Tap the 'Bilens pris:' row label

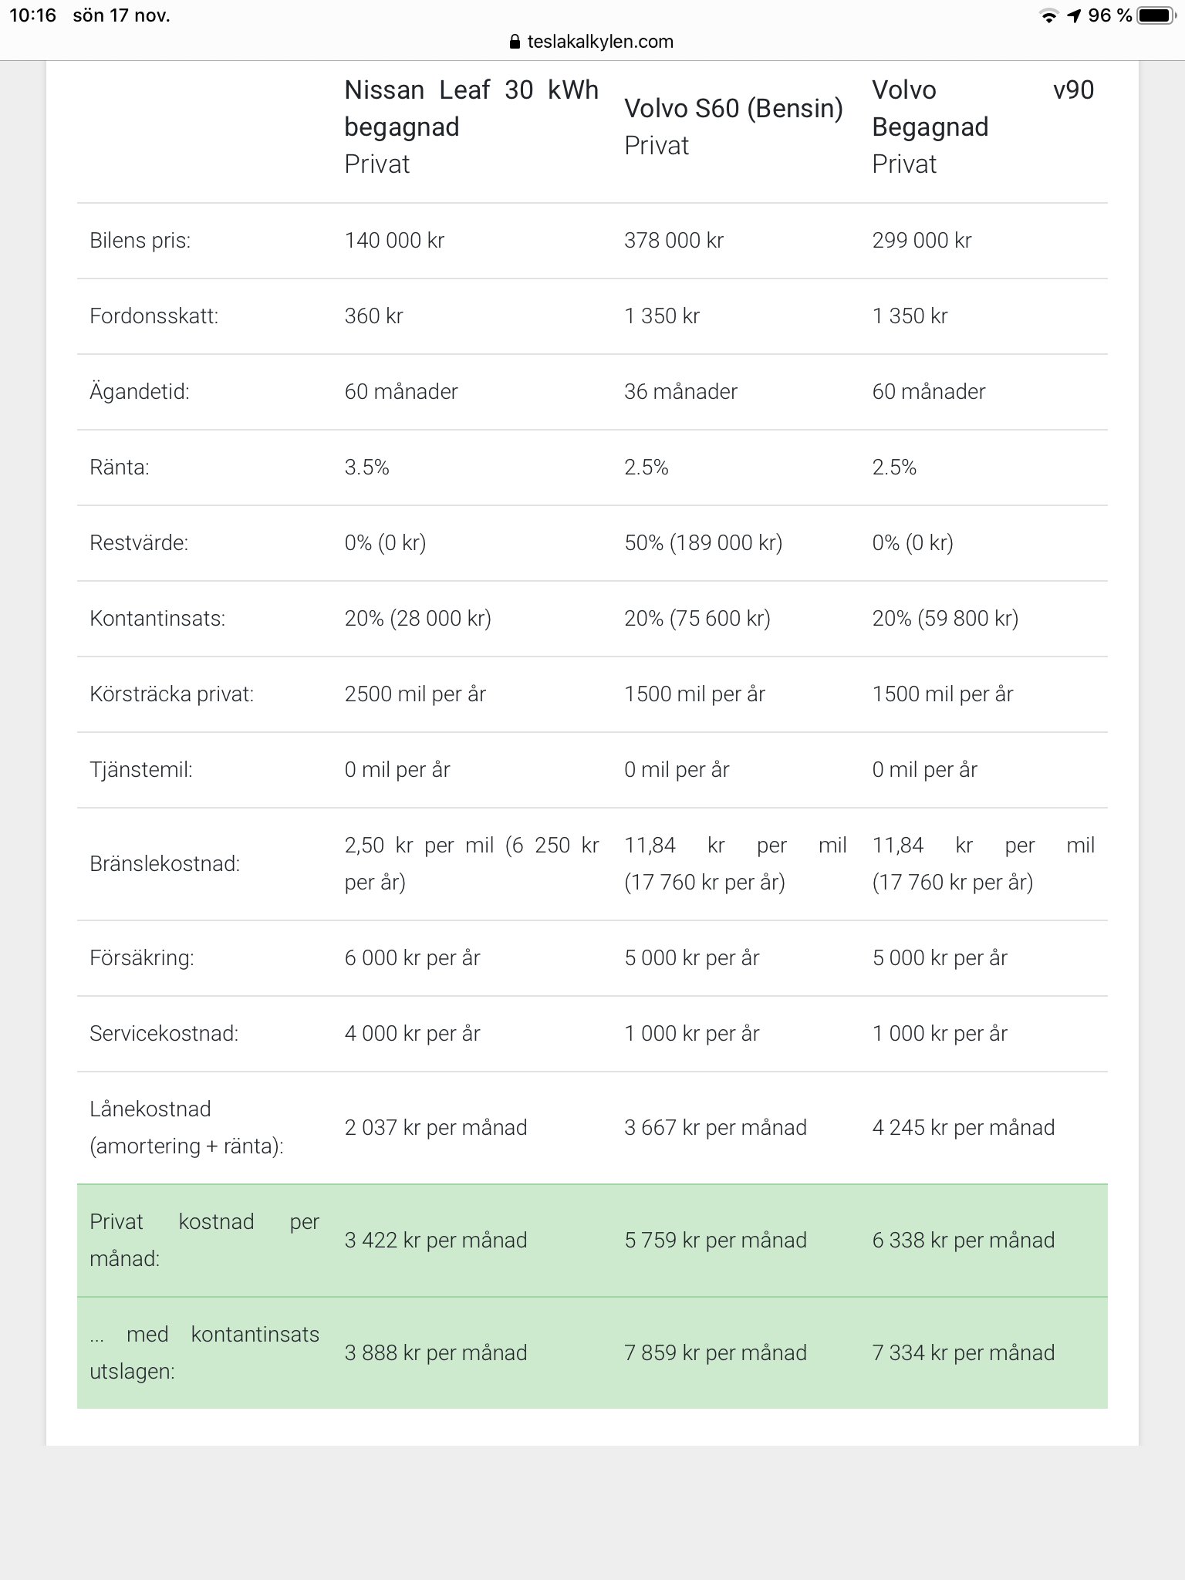pos(140,240)
